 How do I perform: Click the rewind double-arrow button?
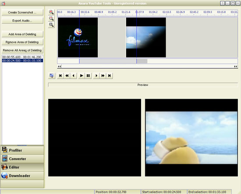point(67,76)
